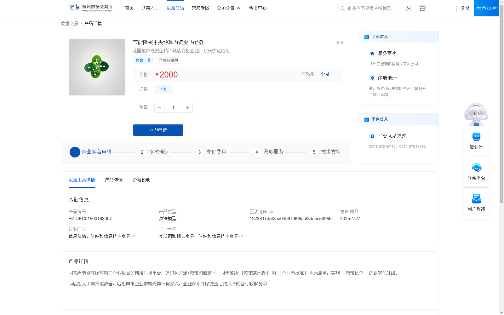This screenshot has width=504, height=315.
Task: Click the 免费注册 button
Action: [x=487, y=8]
